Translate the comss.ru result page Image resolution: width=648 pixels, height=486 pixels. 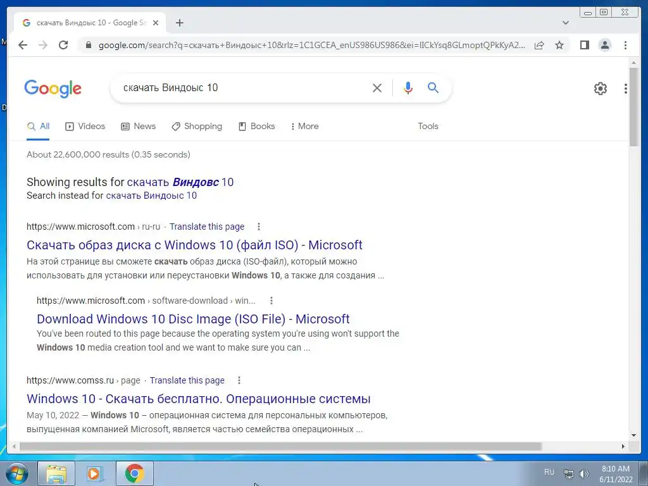pos(187,380)
